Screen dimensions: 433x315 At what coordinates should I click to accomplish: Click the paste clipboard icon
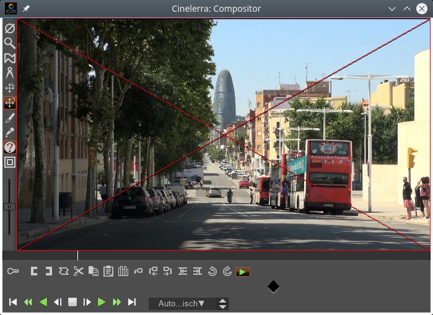[x=108, y=271]
